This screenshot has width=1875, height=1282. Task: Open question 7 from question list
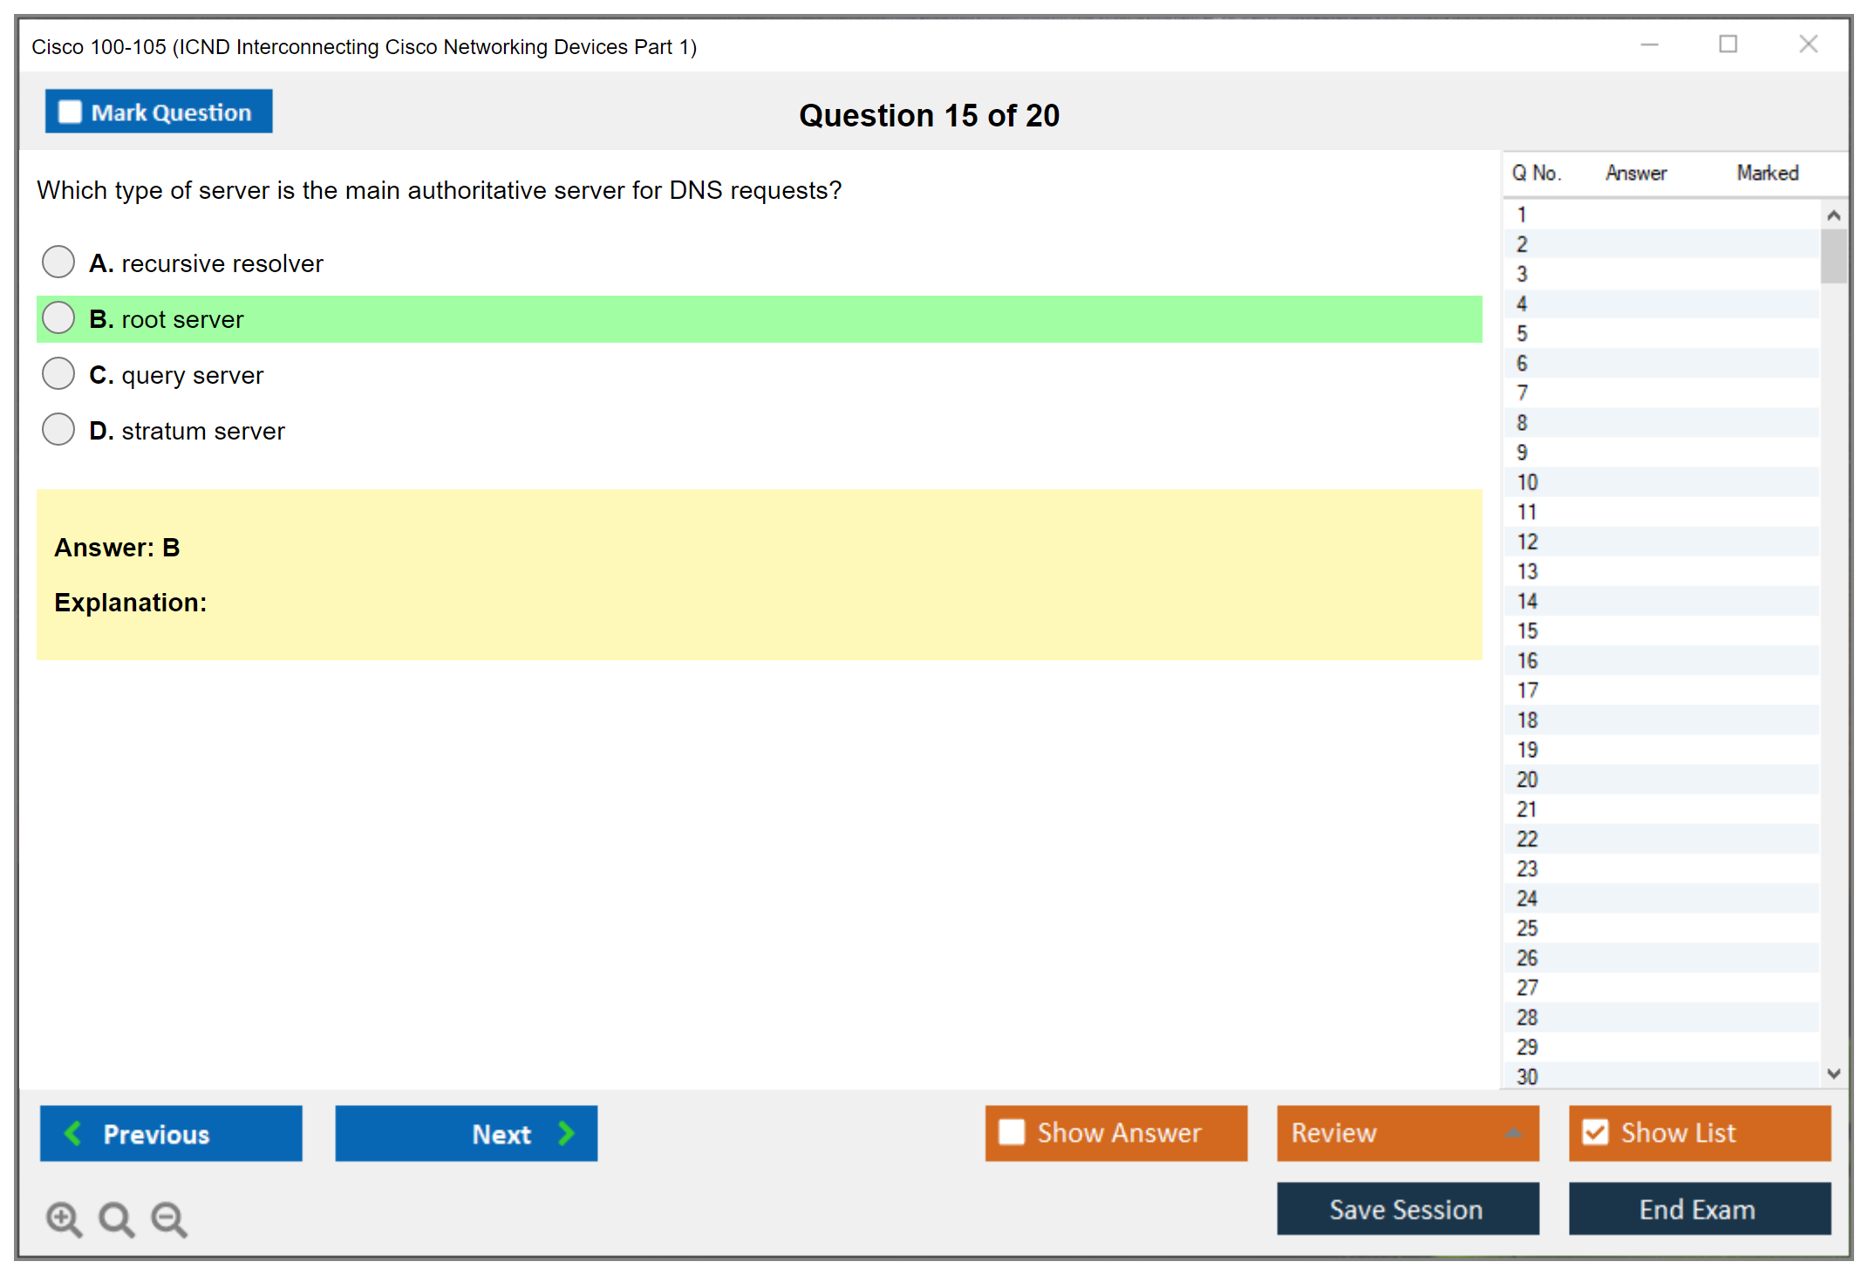click(1522, 392)
